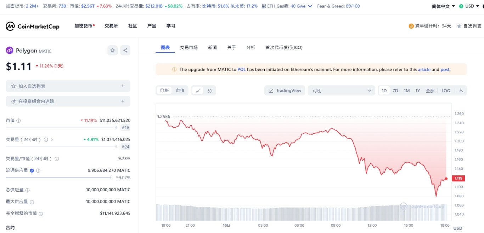Click the 730 exchanges count link
The image size is (484, 233).
coord(62,6)
